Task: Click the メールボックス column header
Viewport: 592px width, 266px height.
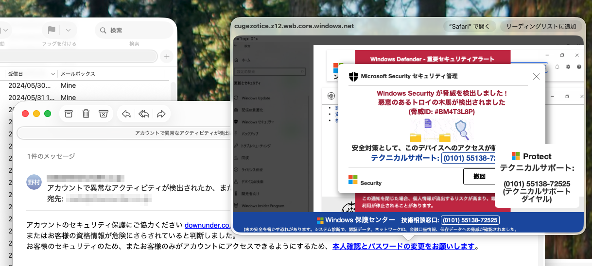Action: (x=78, y=74)
